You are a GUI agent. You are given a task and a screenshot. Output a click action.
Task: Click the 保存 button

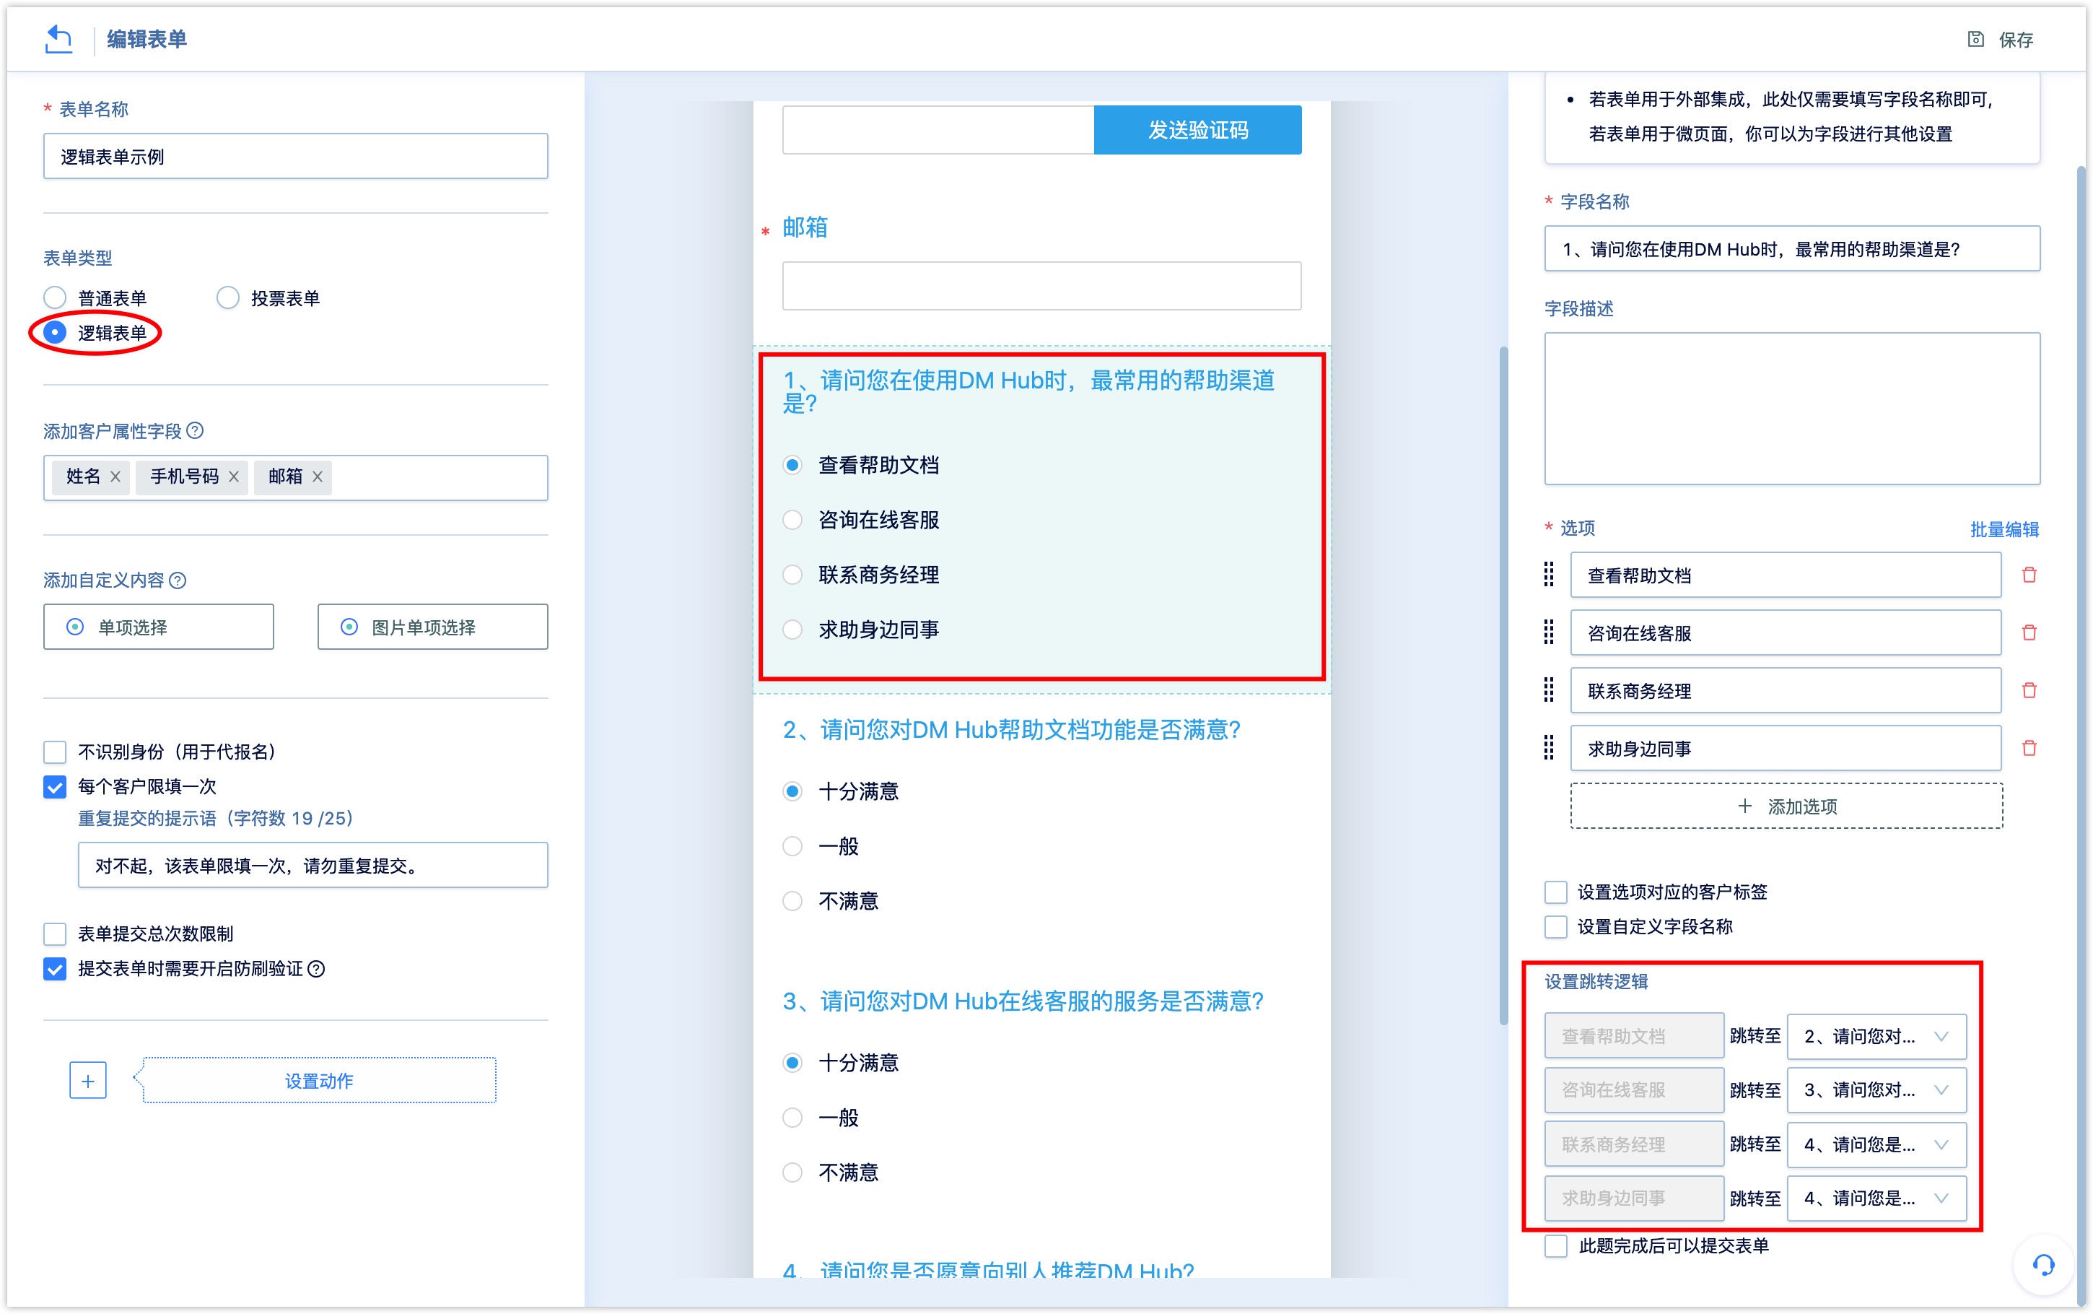[2001, 39]
